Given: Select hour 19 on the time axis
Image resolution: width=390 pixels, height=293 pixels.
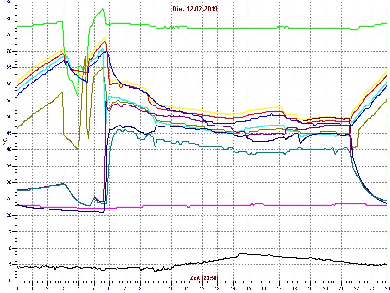Looking at the screenshot, I should tap(310, 288).
